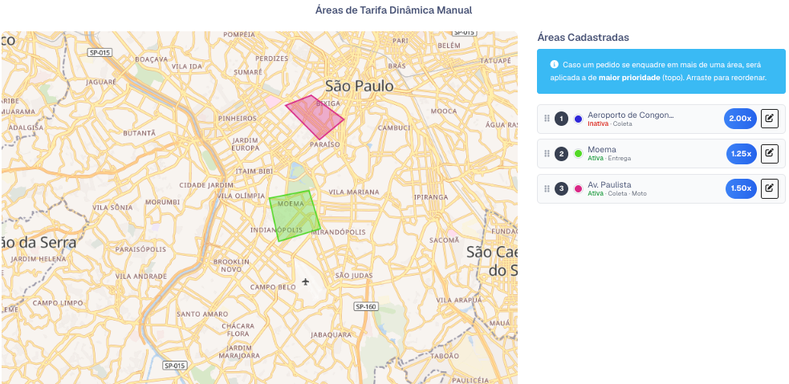Click the 1.25x multiplier badge
The image size is (789, 384).
tap(741, 154)
